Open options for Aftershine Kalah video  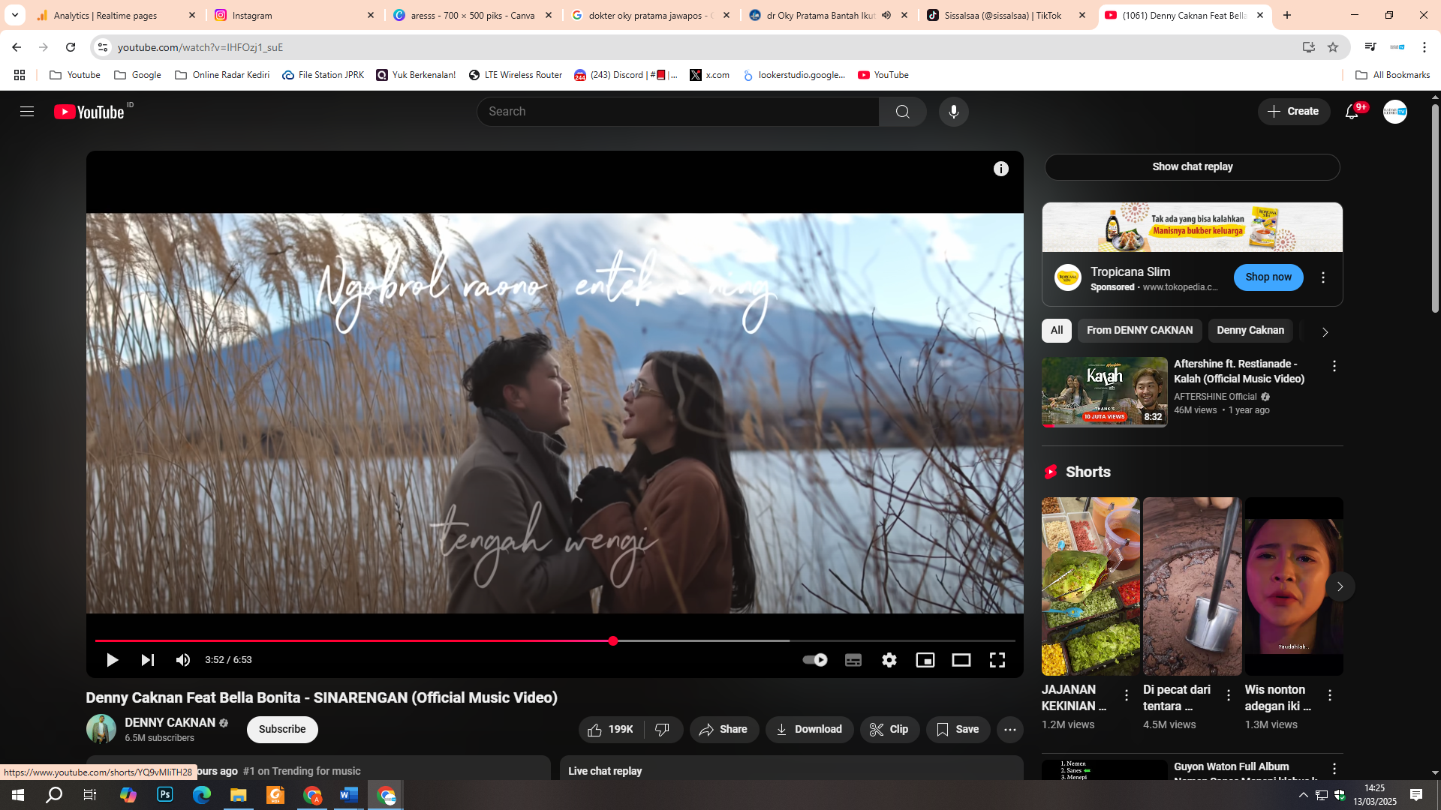(x=1334, y=366)
